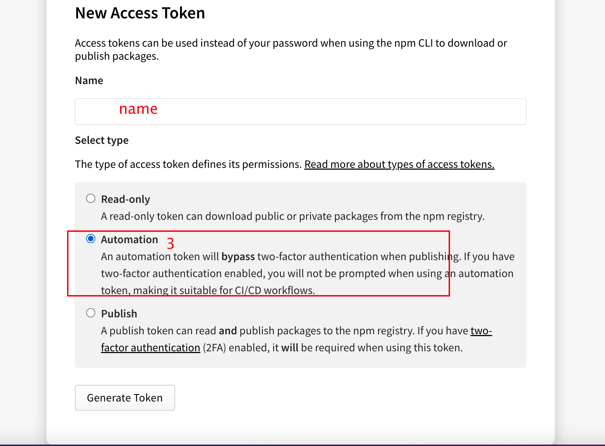Click the Name field label

pos(89,81)
